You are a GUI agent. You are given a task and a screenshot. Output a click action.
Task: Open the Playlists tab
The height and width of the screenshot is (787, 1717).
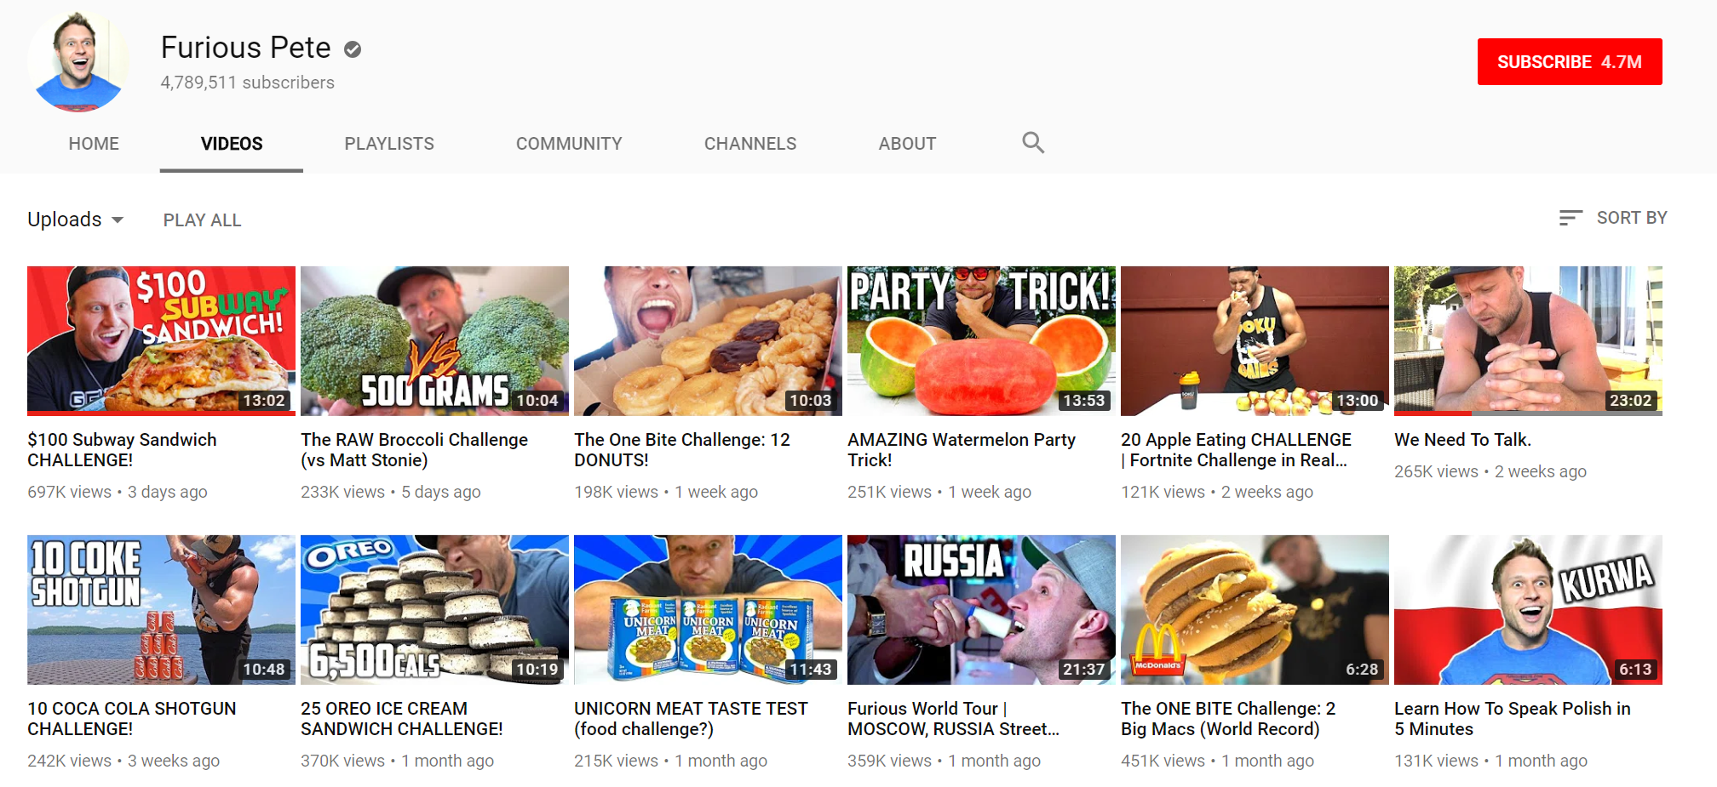coord(389,144)
